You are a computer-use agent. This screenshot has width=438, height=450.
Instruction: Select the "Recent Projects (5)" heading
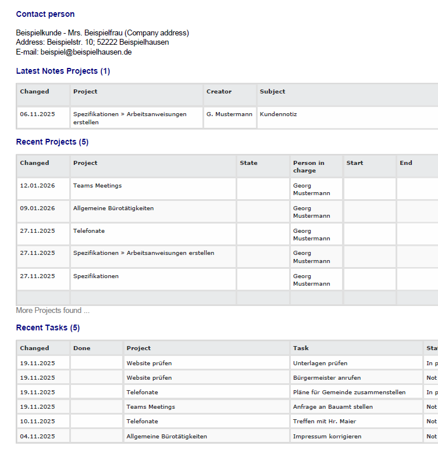[x=52, y=142]
